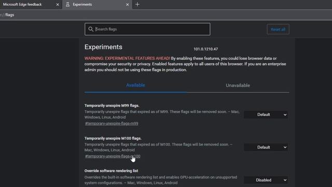Screen dimensions: 332x187
Task: Click the version number 101.0.1210.47
Action: (x=205, y=49)
